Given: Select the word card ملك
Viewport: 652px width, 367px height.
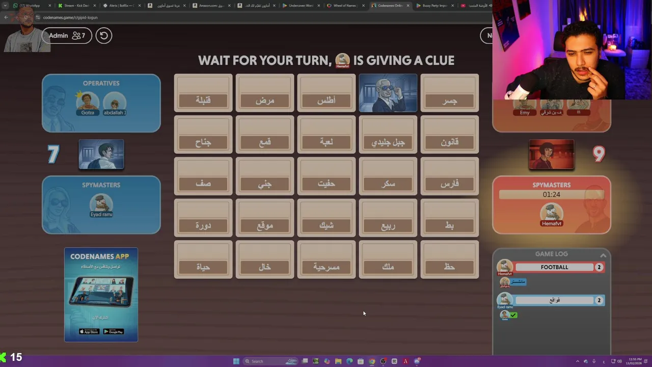Looking at the screenshot, I should (388, 260).
